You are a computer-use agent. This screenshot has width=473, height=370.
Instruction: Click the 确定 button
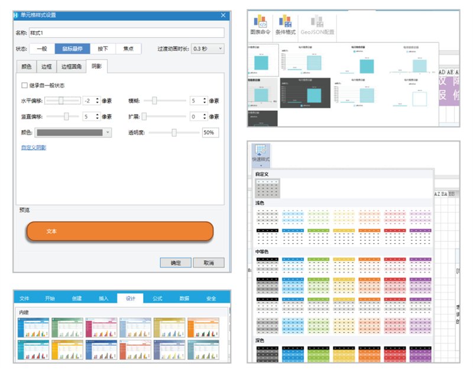(x=176, y=263)
